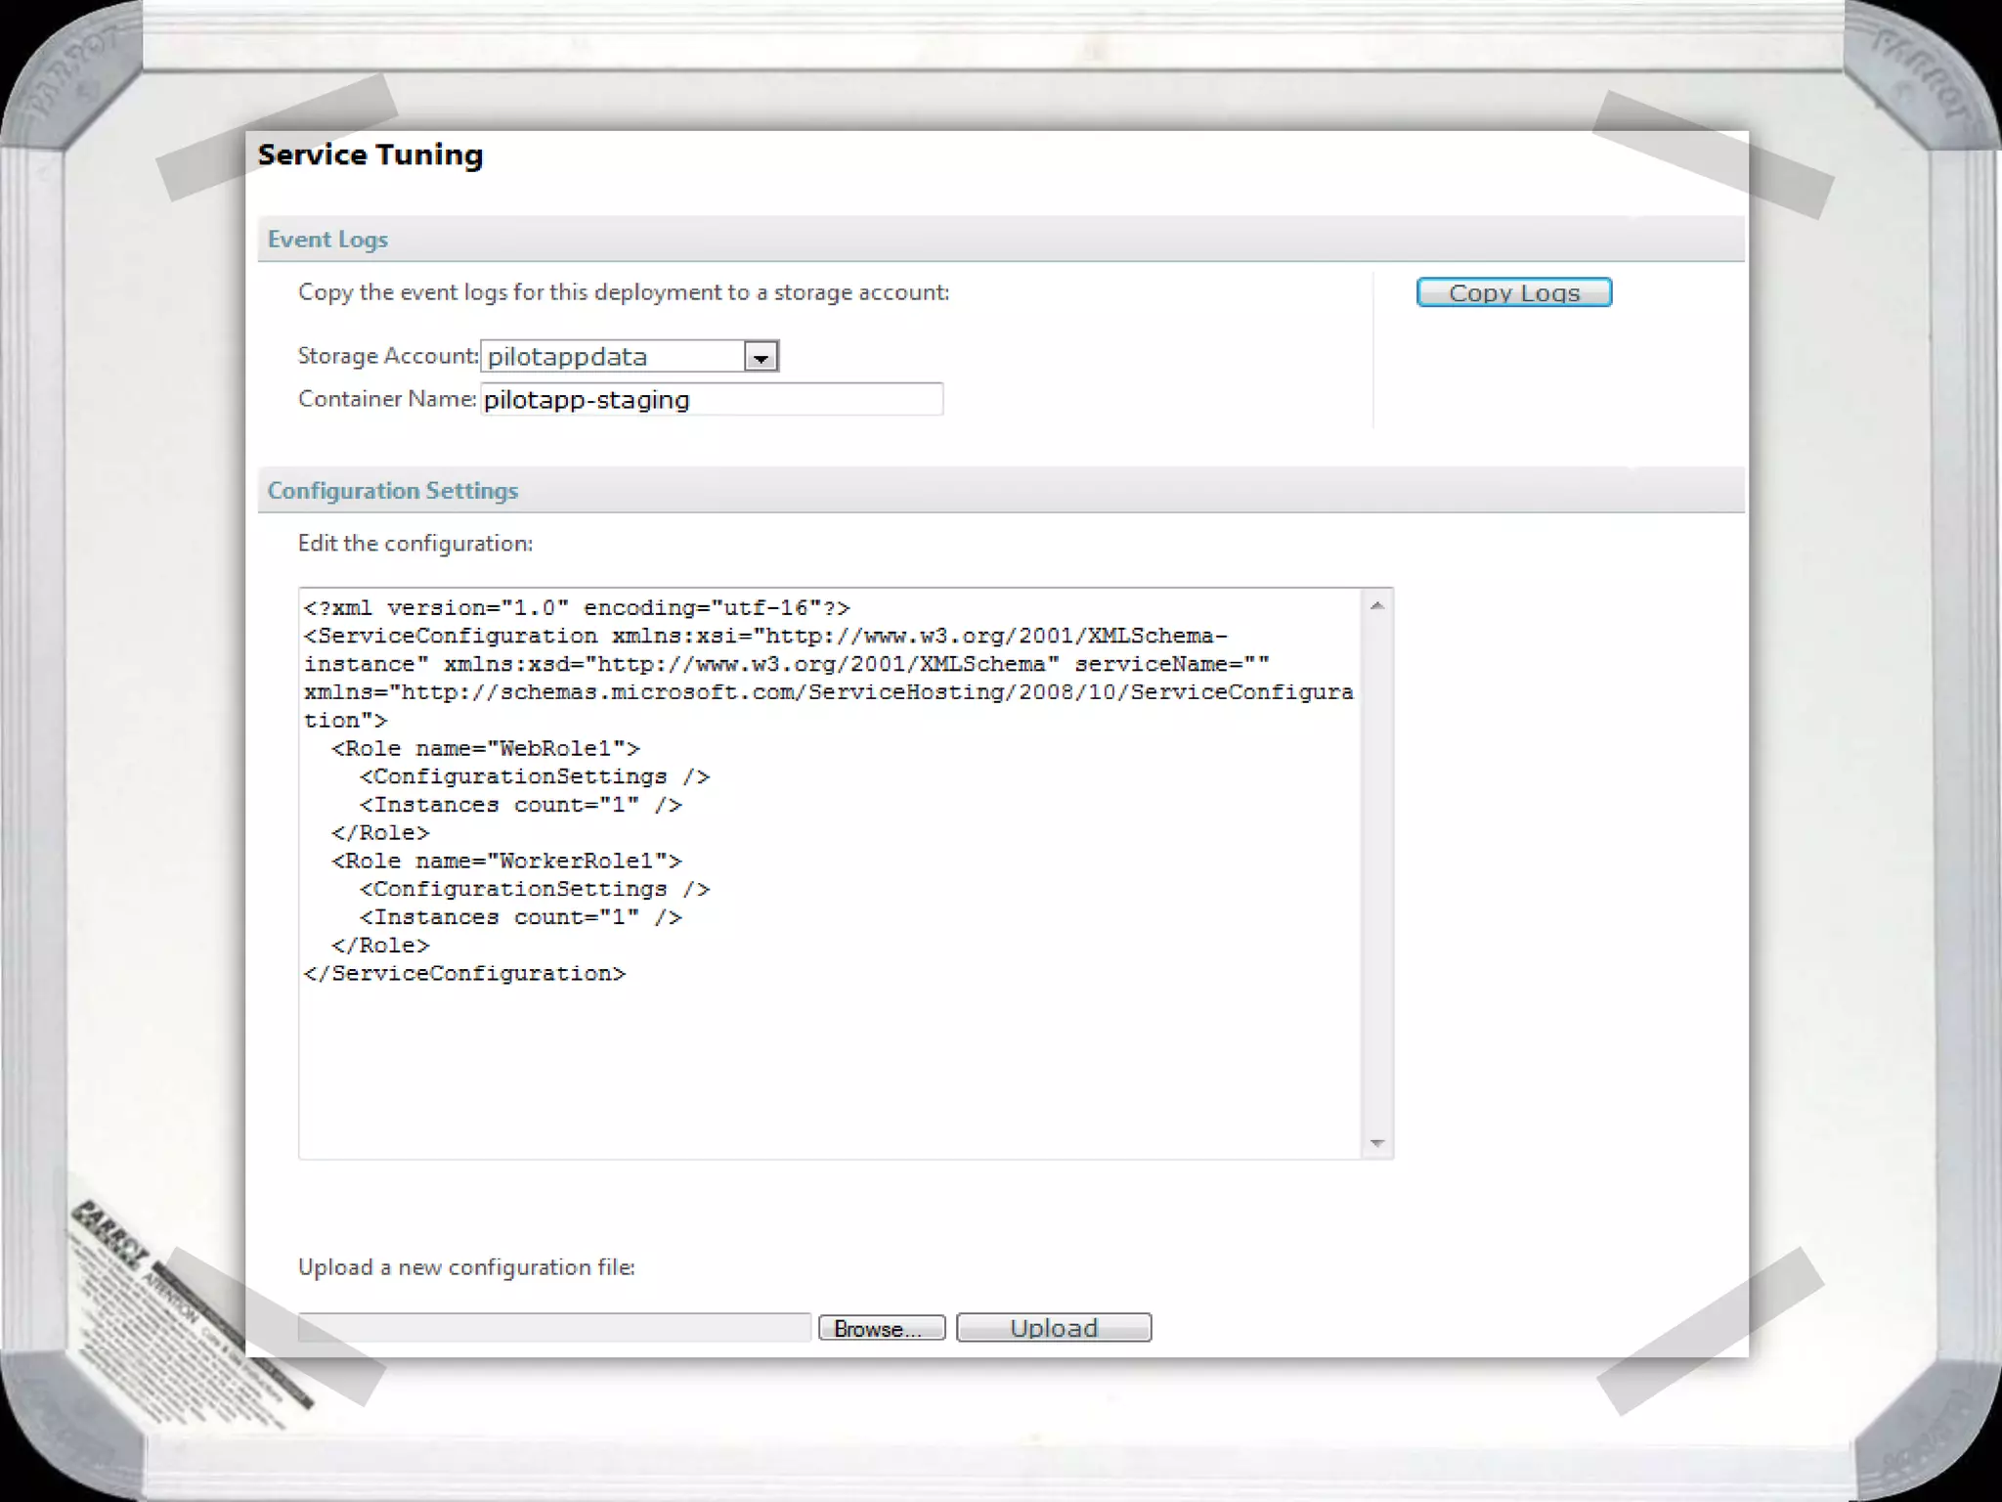Focus the upload file path field
The image size is (2002, 1502).
554,1327
